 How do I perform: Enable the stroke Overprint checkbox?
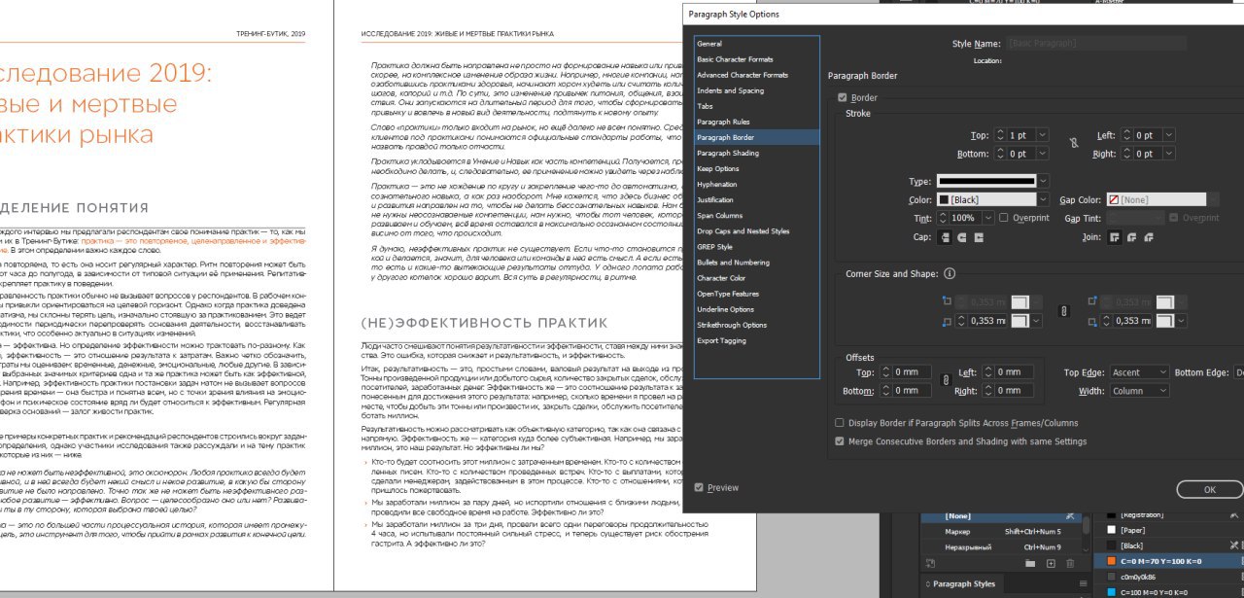click(1004, 218)
